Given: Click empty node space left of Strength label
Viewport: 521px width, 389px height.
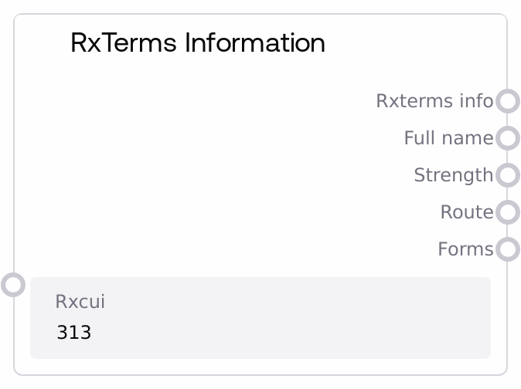Looking at the screenshot, I should coord(232,175).
